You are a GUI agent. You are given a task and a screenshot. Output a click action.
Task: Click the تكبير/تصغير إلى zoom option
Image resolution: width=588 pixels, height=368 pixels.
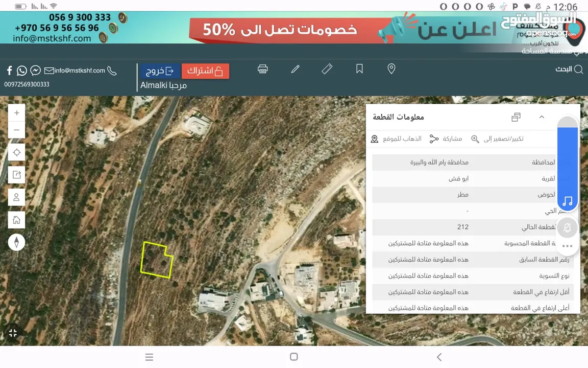tap(498, 139)
